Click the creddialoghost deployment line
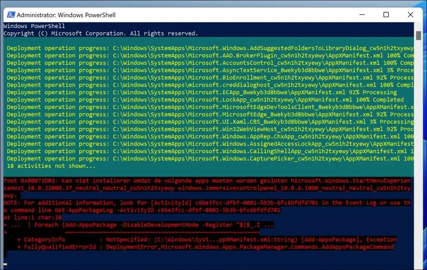This screenshot has width=427, height=270. [210, 85]
